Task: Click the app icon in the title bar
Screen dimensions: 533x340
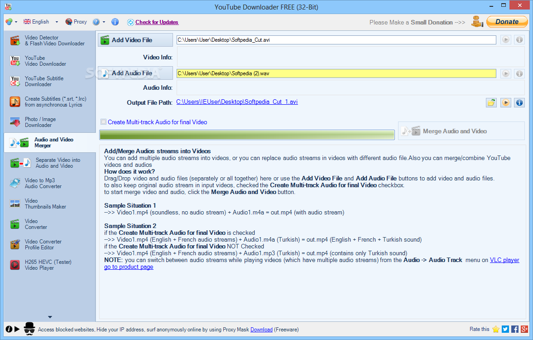Action: click(8, 6)
